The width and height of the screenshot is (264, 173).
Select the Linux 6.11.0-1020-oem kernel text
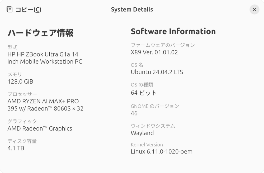click(162, 151)
